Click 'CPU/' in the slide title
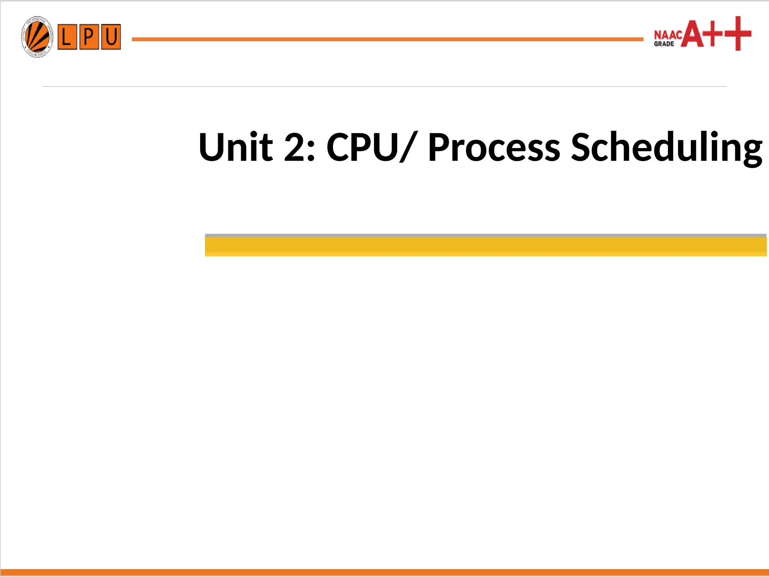The image size is (769, 577). [372, 147]
